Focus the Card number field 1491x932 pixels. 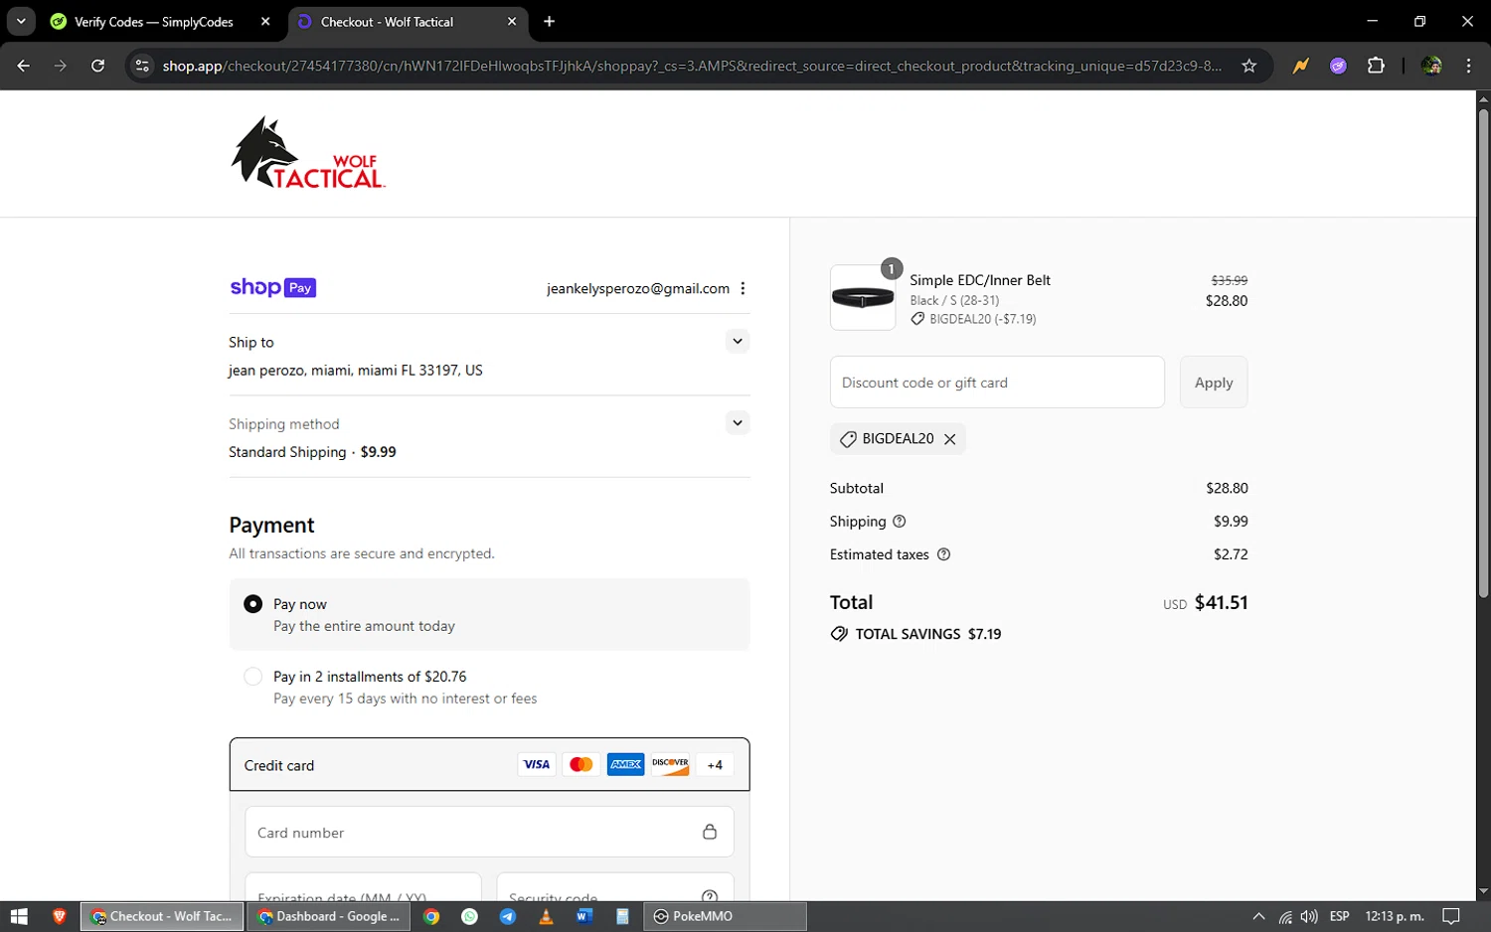[x=489, y=832]
